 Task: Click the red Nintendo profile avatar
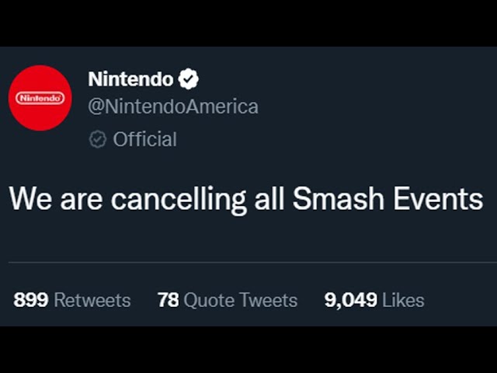click(x=40, y=98)
